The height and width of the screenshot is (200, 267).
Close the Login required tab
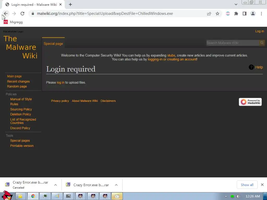pyautogui.click(x=60, y=5)
